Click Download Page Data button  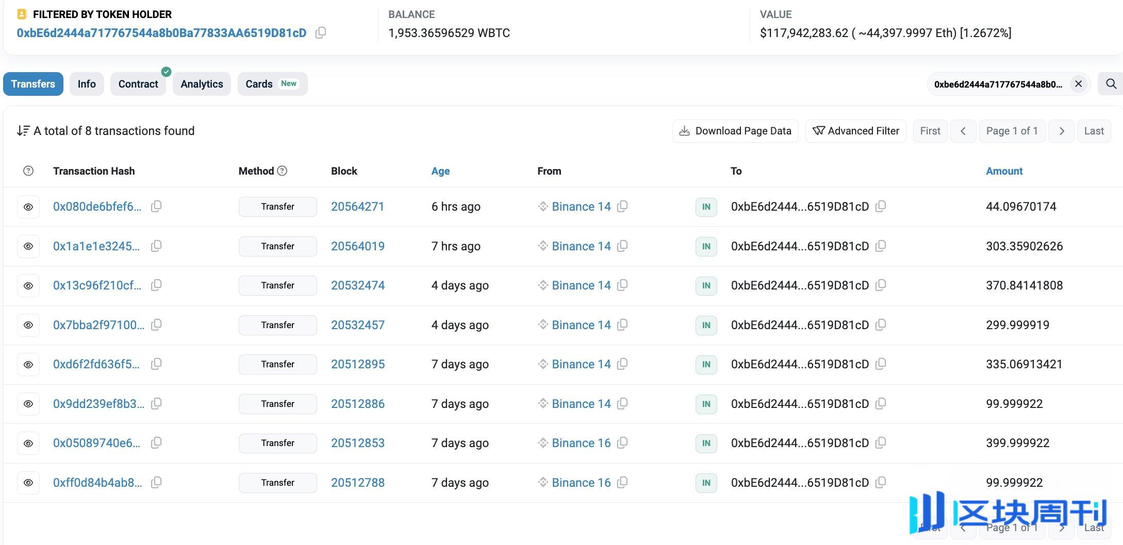point(735,131)
